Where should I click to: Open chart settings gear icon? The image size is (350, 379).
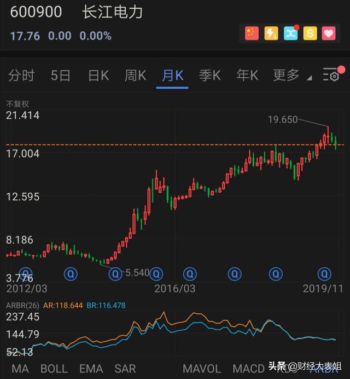(x=331, y=76)
